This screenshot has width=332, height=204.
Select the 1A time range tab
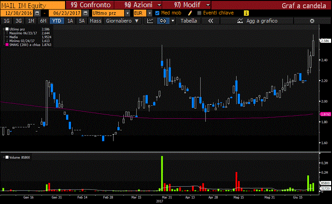click(70, 21)
